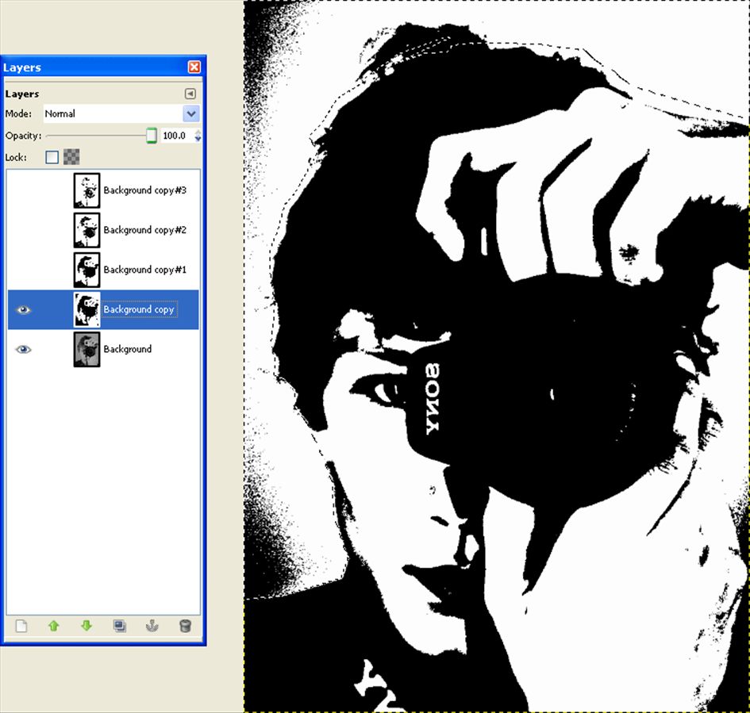Image resolution: width=750 pixels, height=713 pixels.
Task: Adjust the Opacity slider handle
Action: 151,136
